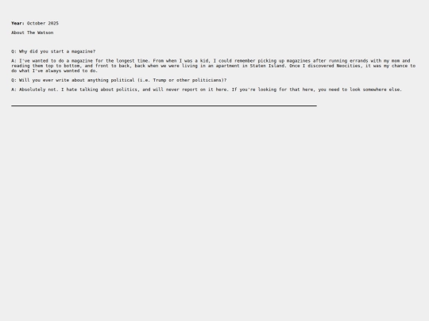Image resolution: width=429 pixels, height=321 pixels.
Task: Click the phrase "somewhere else" at answer's end
Action: 382,90
